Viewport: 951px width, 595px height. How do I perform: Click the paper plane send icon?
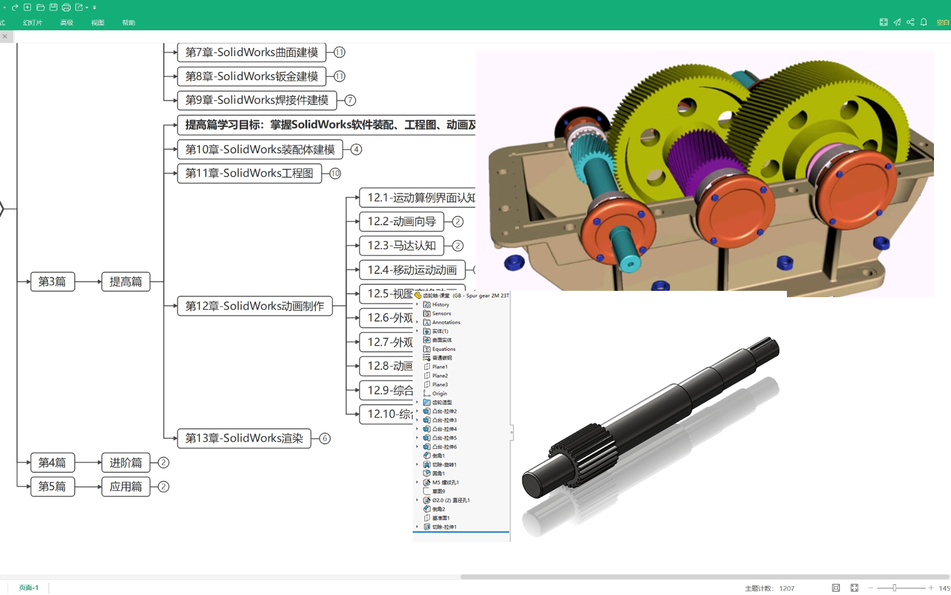click(x=897, y=22)
